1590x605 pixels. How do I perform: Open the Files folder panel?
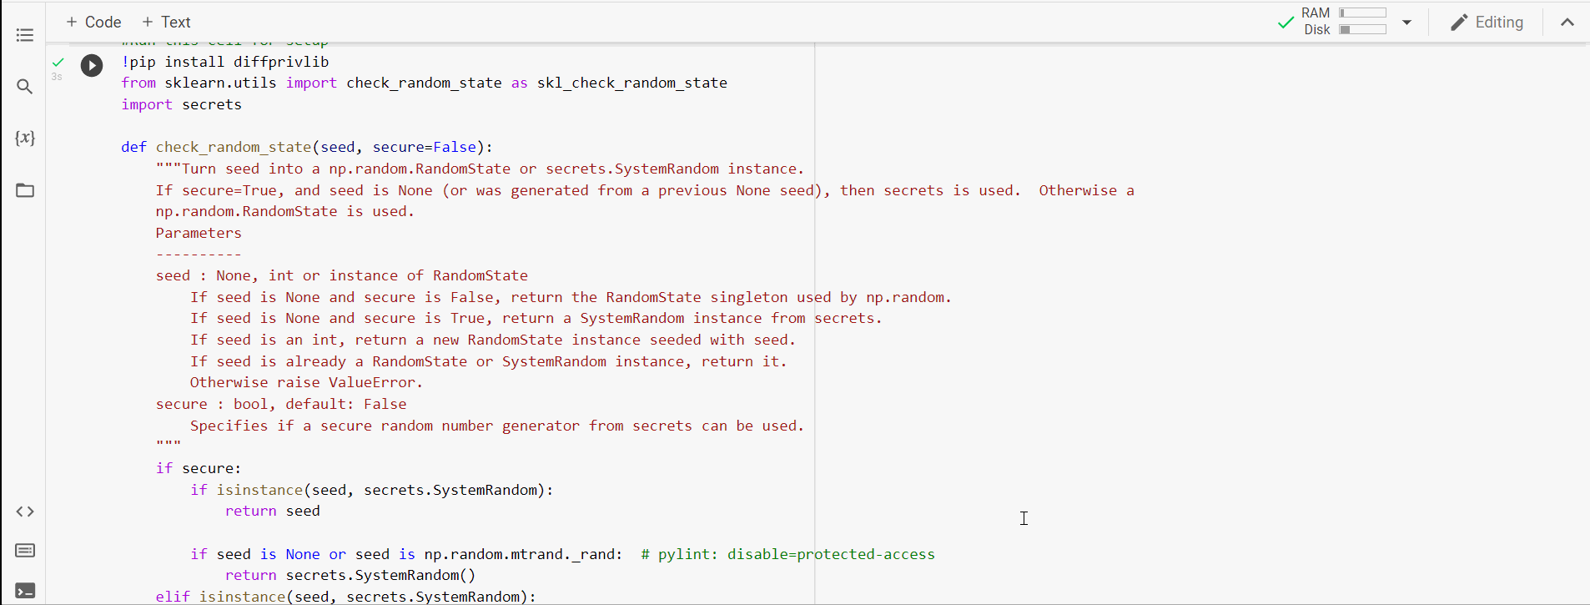pos(25,190)
